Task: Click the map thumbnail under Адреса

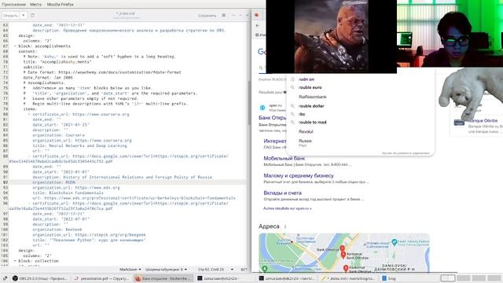Action: [x=344, y=253]
